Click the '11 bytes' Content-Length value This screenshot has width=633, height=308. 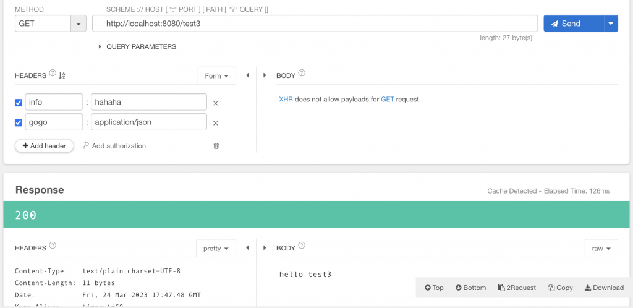point(98,283)
